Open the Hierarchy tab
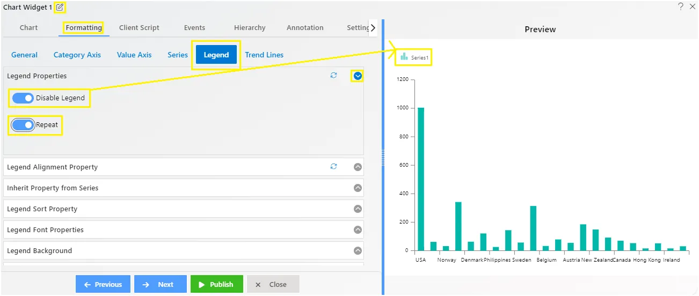The width and height of the screenshot is (699, 296). click(250, 28)
